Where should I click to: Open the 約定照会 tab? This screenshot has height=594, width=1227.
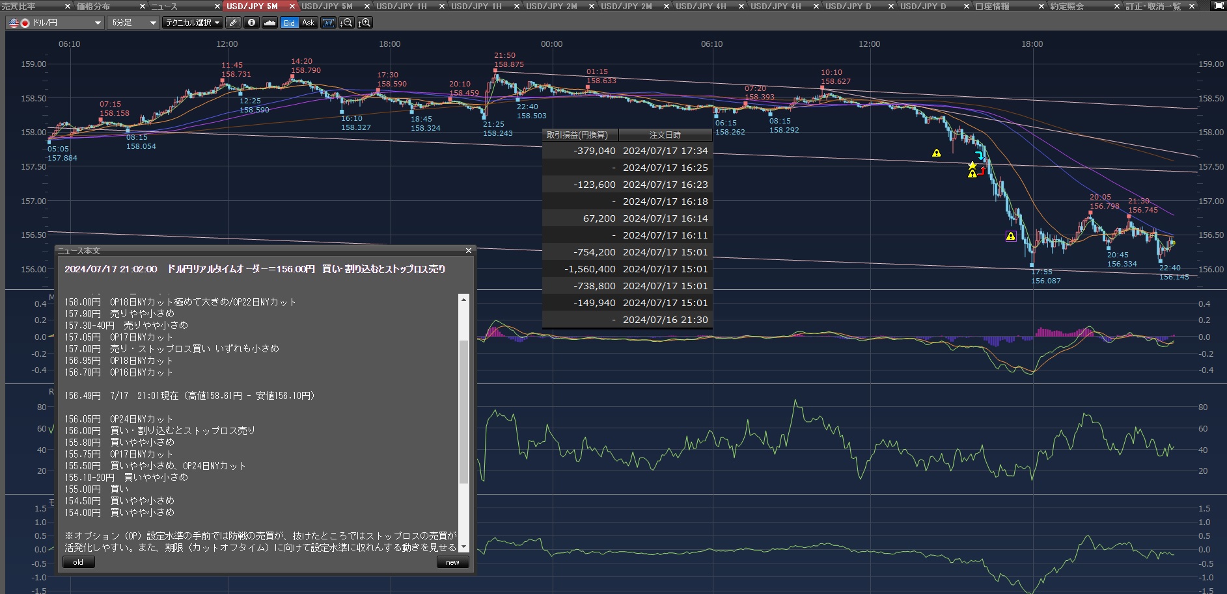tap(1067, 6)
